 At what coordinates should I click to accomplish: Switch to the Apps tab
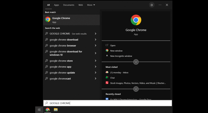(56, 5)
